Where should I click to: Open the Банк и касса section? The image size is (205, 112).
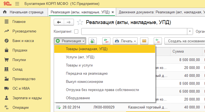[23, 41]
